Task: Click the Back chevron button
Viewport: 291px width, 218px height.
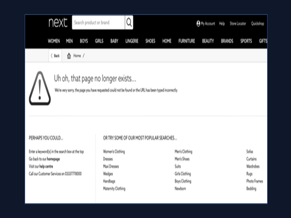Action: tap(55, 56)
